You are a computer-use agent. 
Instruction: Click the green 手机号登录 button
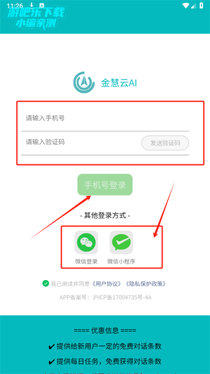pyautogui.click(x=105, y=185)
